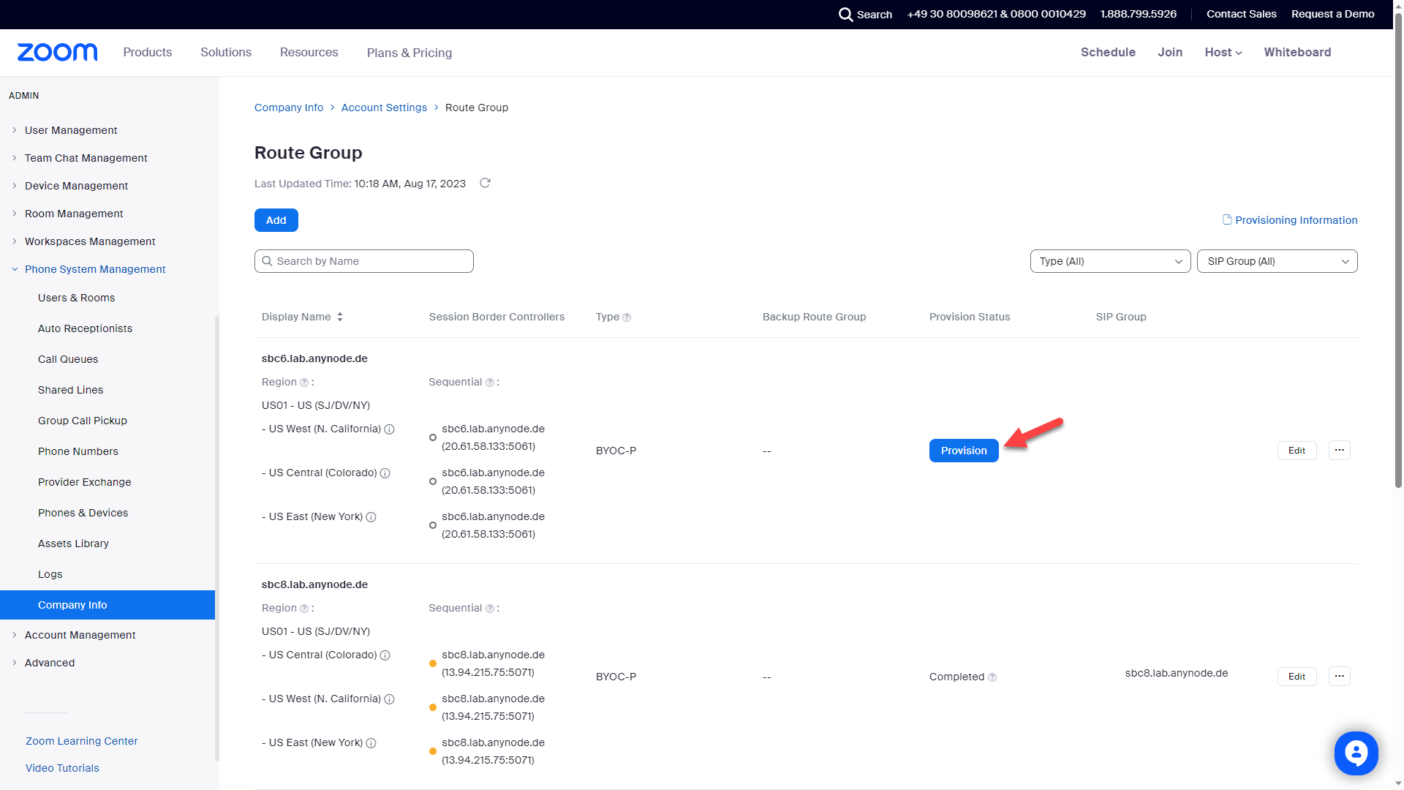Open the Products menu

pyautogui.click(x=148, y=53)
